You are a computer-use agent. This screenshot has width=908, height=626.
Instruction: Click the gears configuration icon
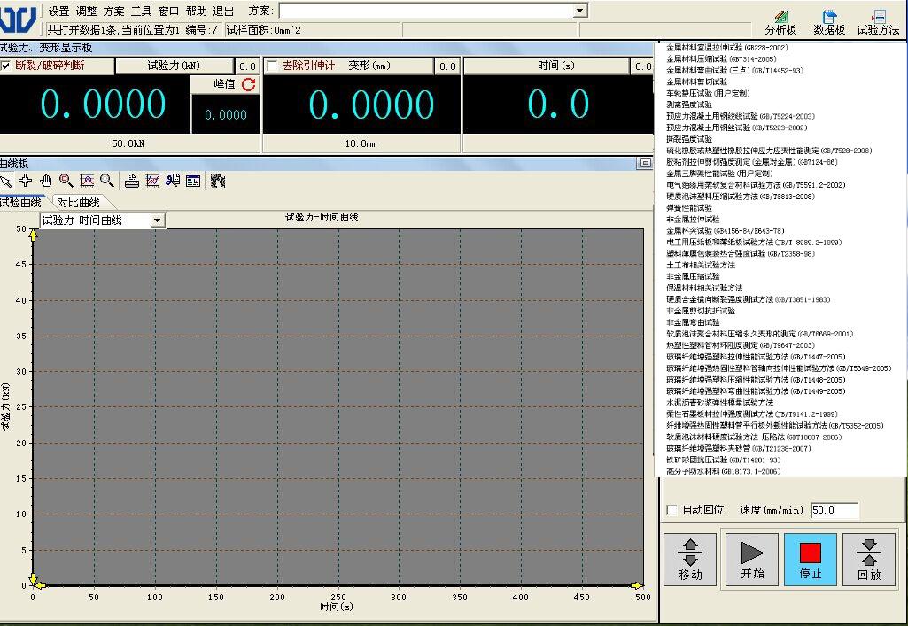(218, 182)
